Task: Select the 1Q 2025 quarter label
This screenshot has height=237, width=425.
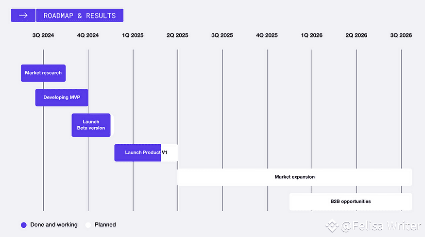Action: click(x=133, y=35)
